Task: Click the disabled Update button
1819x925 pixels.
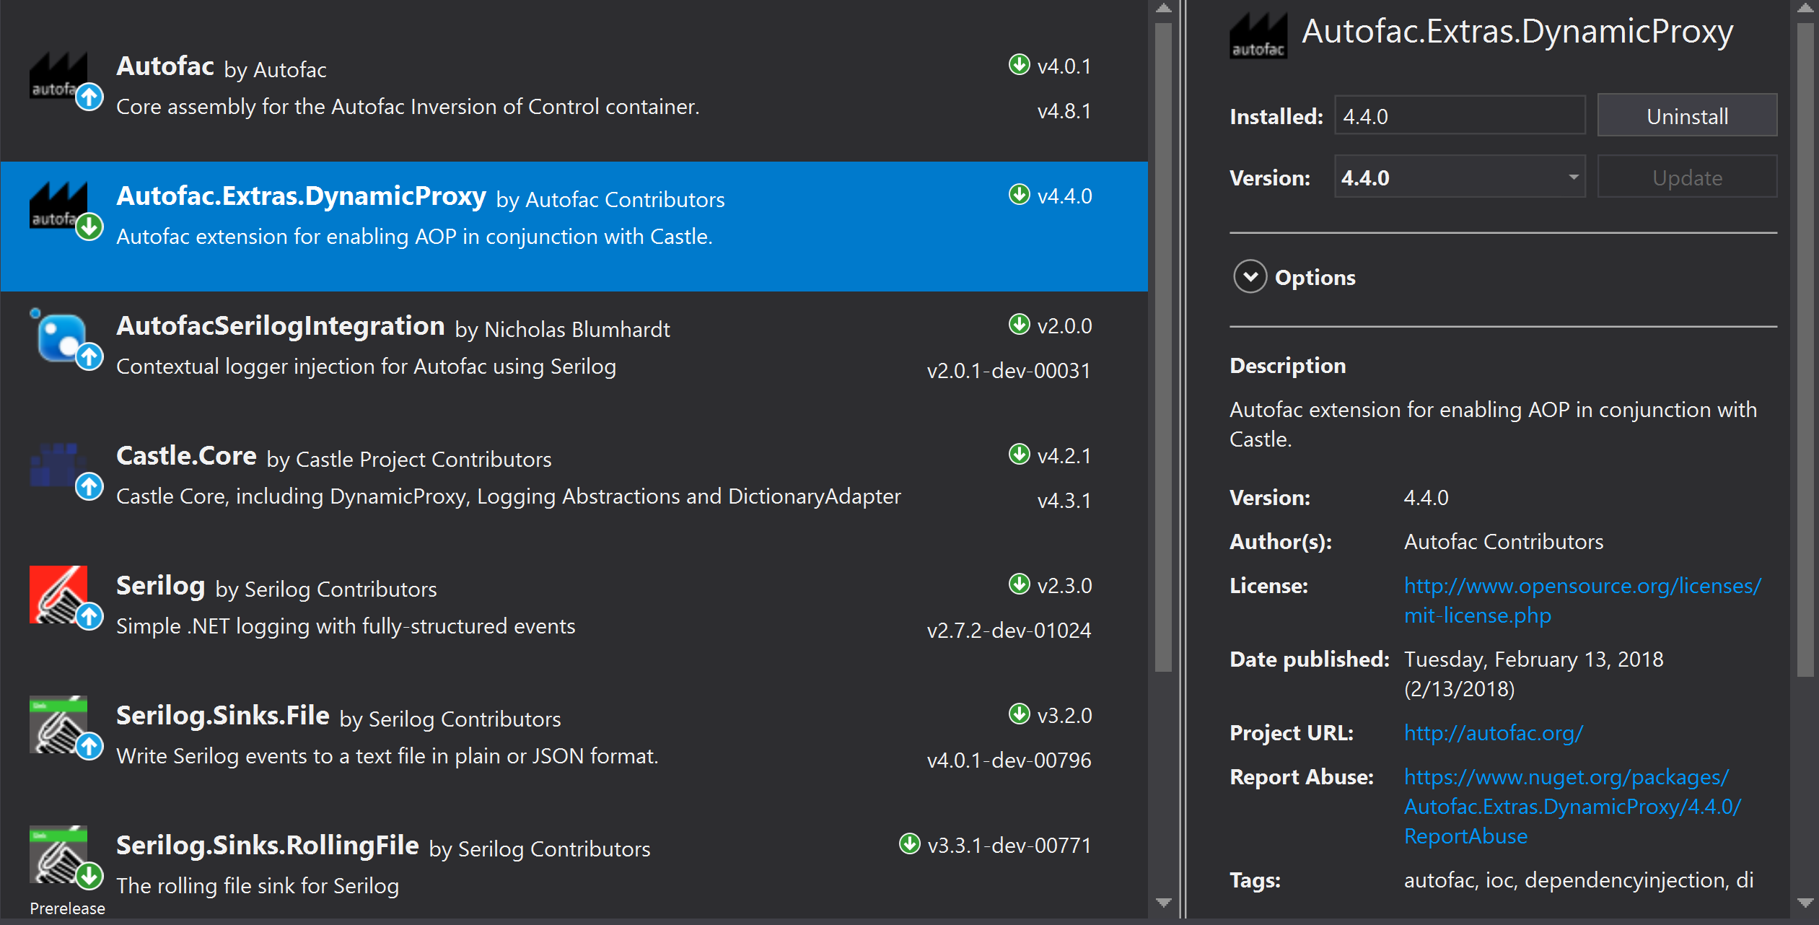Action: [1686, 177]
